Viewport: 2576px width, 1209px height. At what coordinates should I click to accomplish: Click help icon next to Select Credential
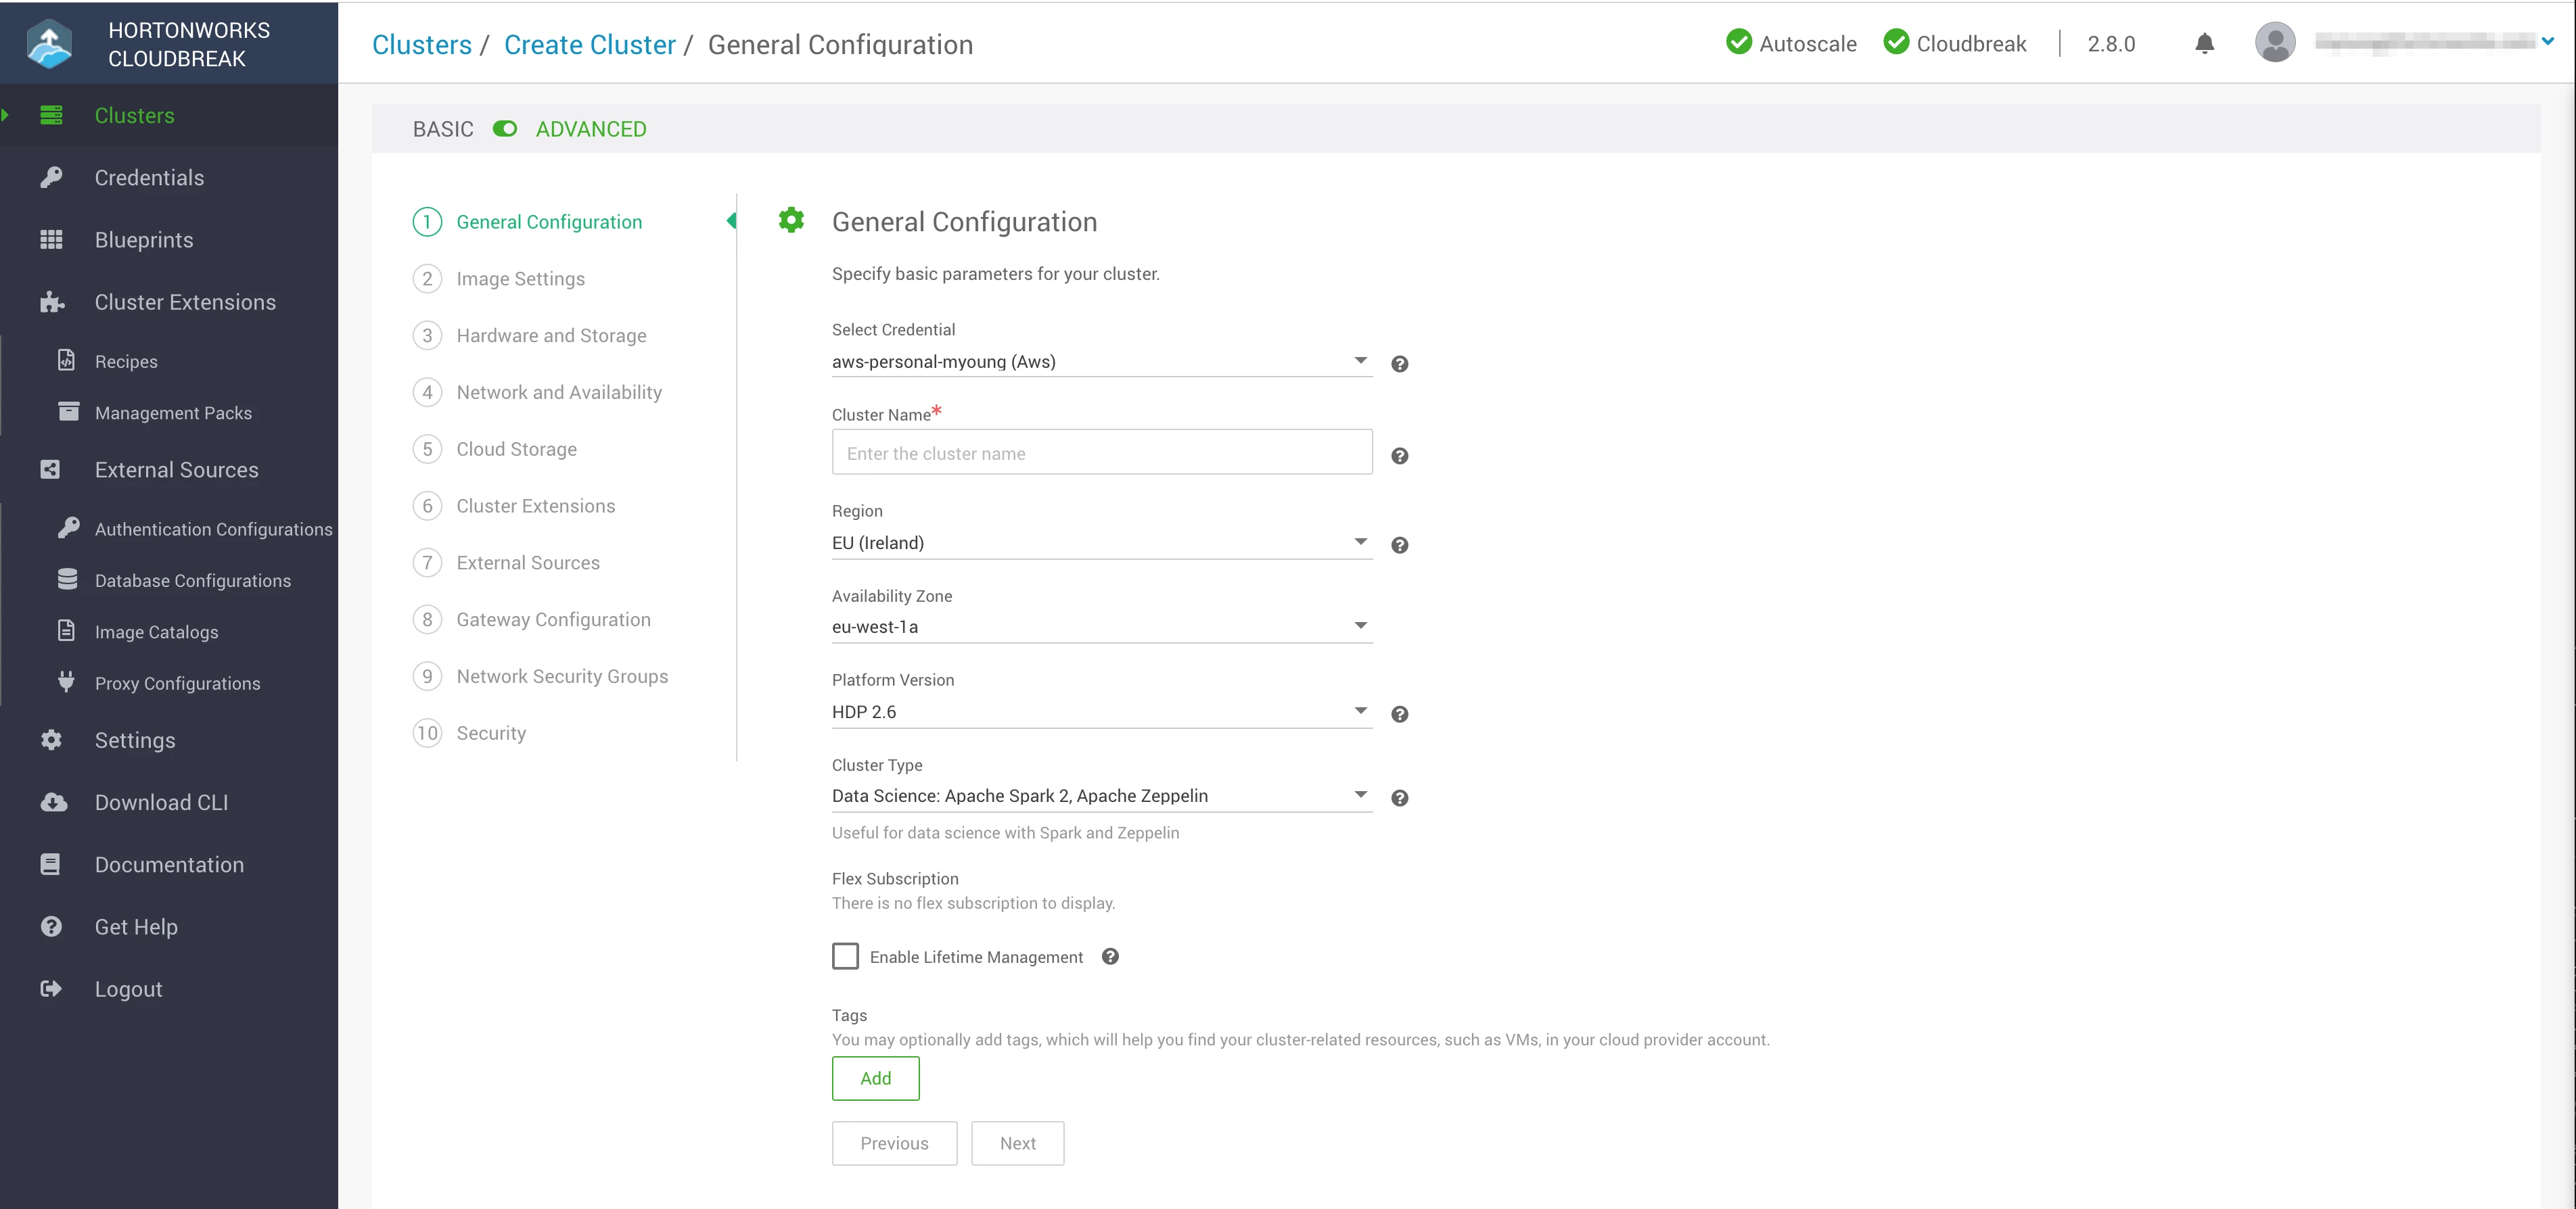[1400, 364]
